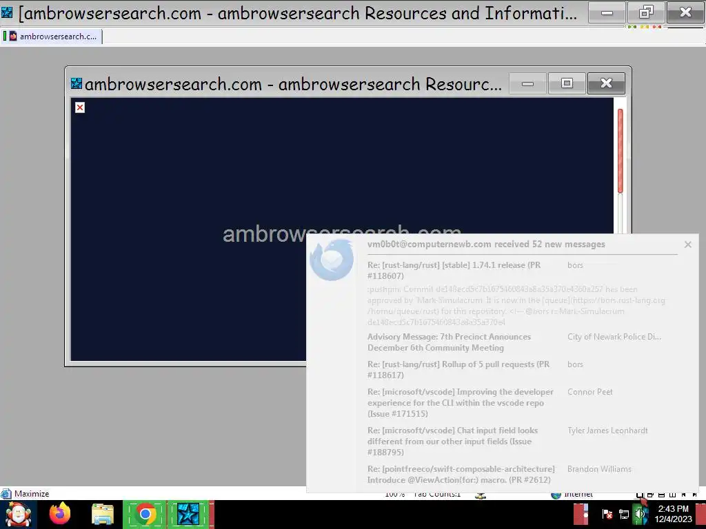This screenshot has width=706, height=529.
Task: Open the volume speaker tray icon
Action: (639, 514)
